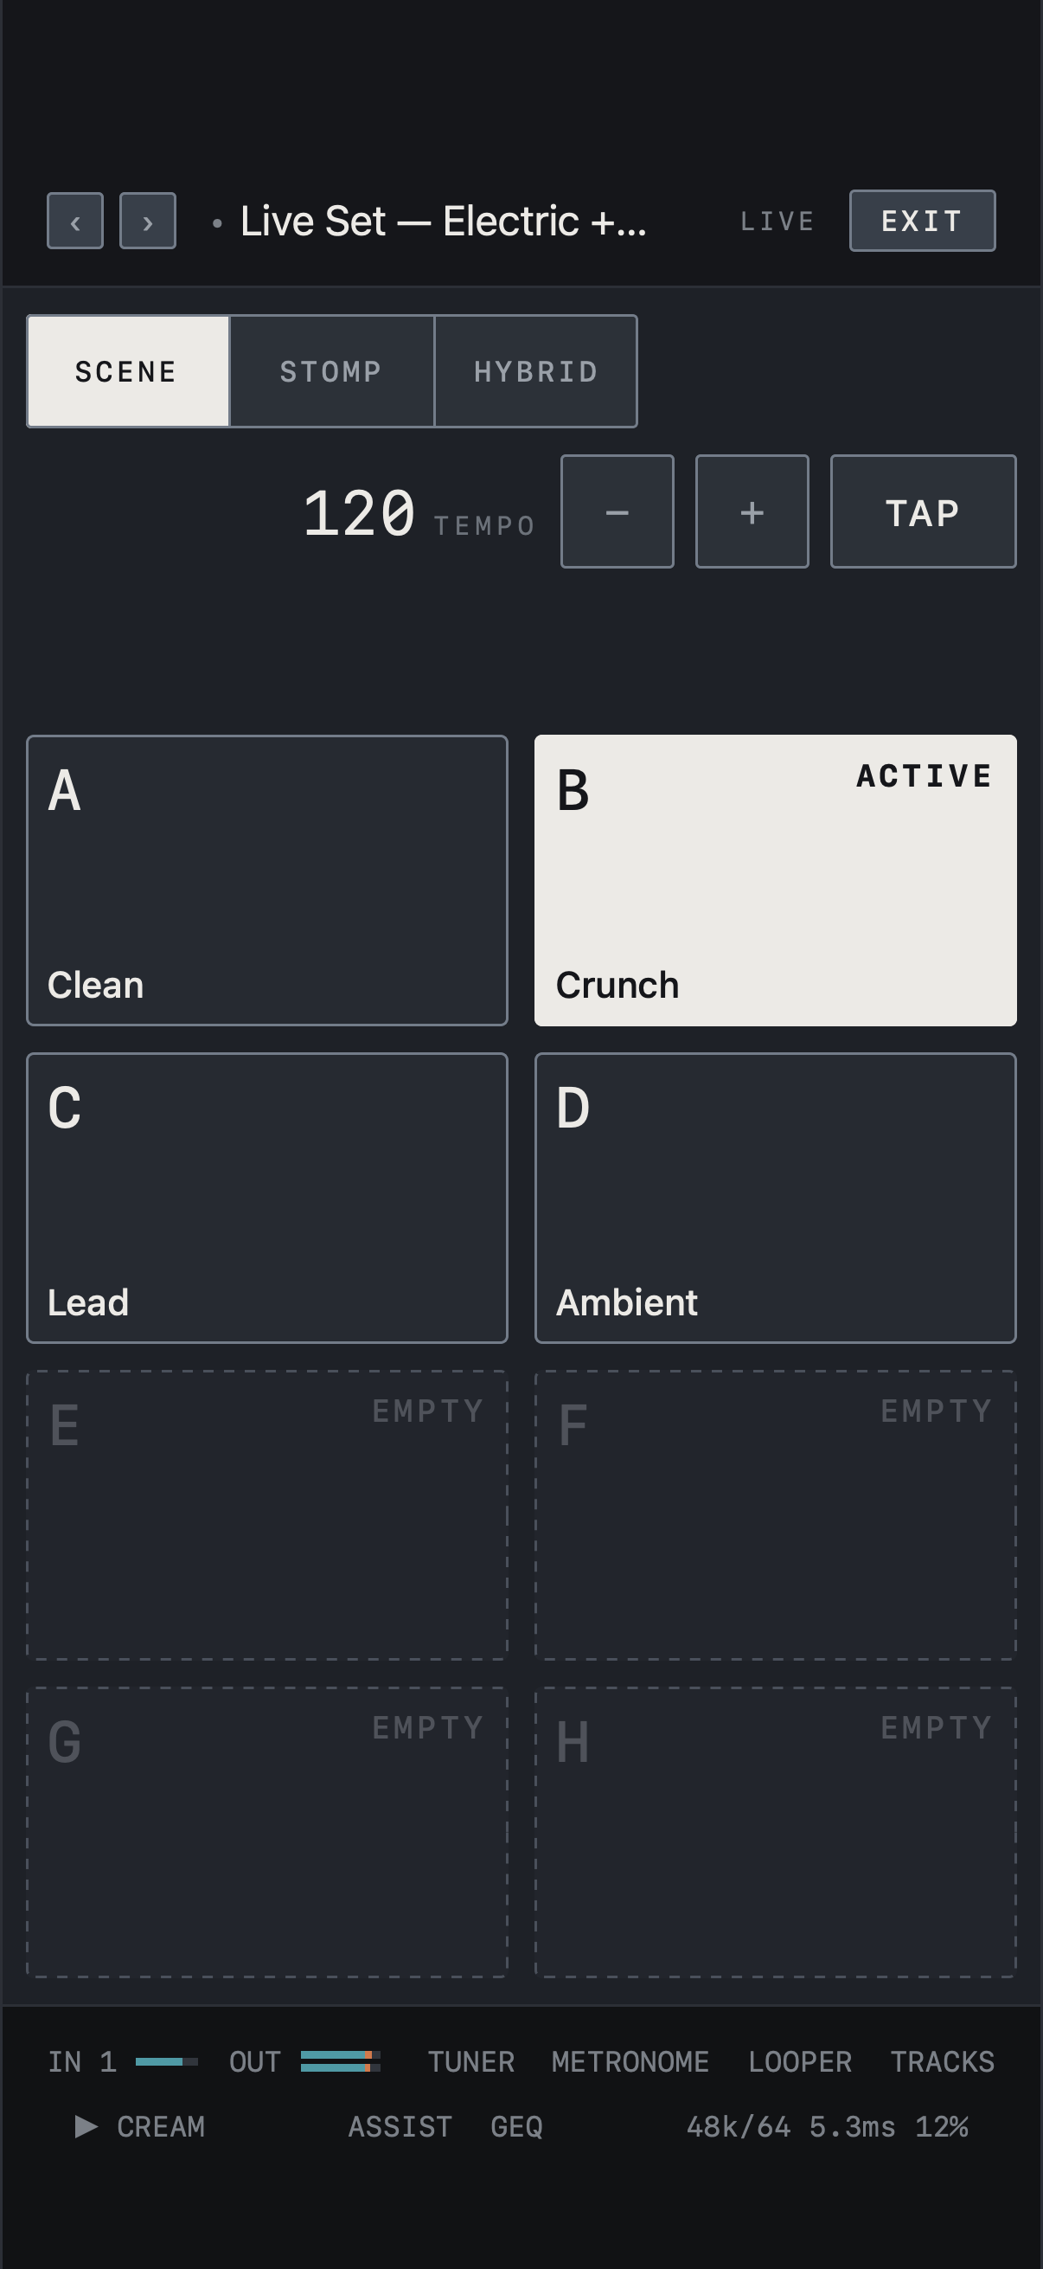Go to the previous preset with left chevron
Image resolution: width=1043 pixels, height=2269 pixels.
[75, 221]
